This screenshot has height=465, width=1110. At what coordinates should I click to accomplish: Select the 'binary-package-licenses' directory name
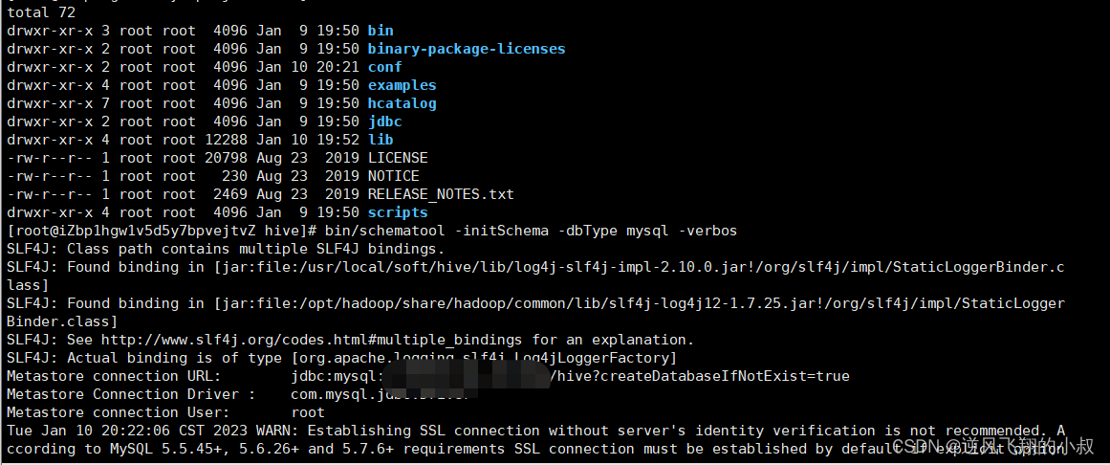coord(467,49)
